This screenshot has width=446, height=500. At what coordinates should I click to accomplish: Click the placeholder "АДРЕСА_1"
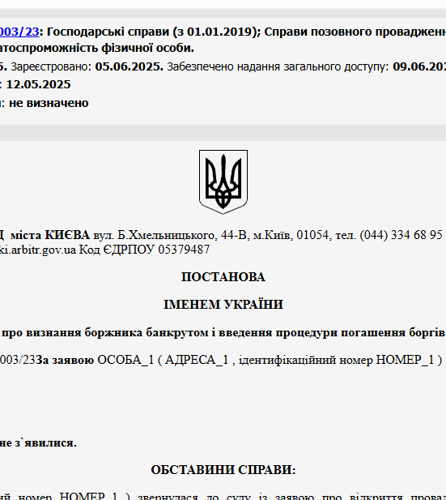click(197, 360)
